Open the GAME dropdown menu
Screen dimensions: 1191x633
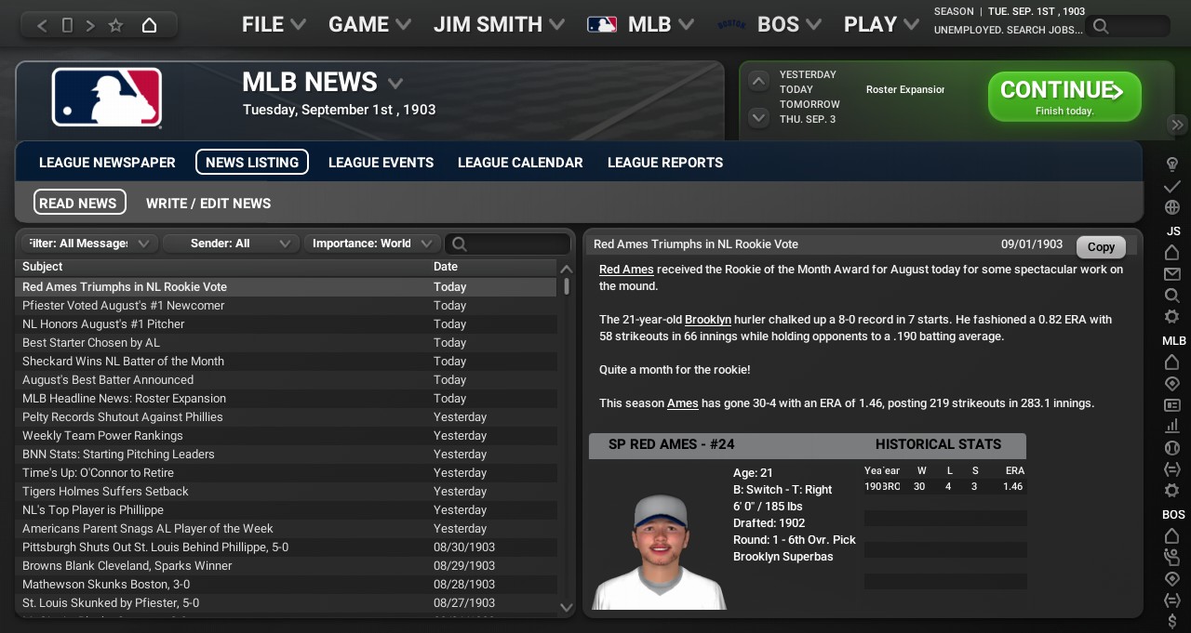[369, 24]
